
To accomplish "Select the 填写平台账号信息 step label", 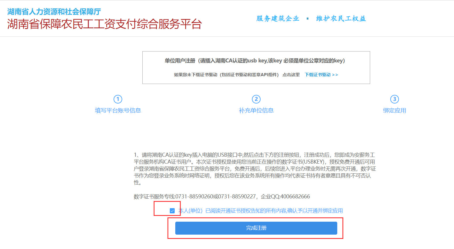I will tap(118, 110).
